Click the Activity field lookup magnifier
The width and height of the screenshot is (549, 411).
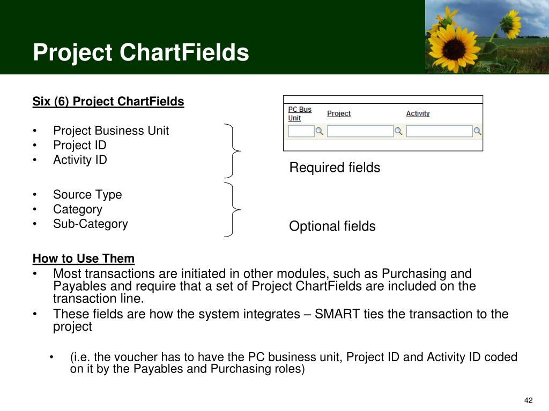[477, 131]
